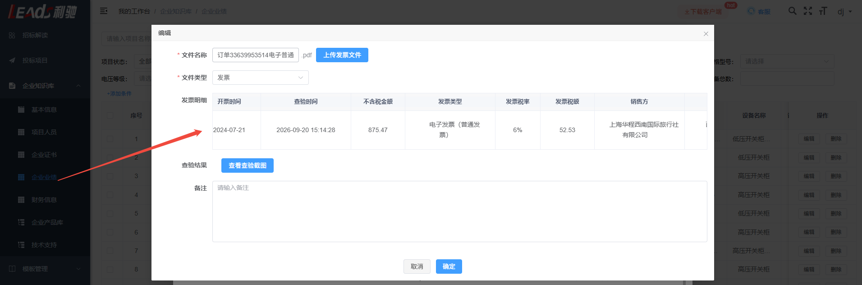Viewport: 862px width, 285px height.
Task: Toggle checkbox for row 4
Action: (x=110, y=195)
